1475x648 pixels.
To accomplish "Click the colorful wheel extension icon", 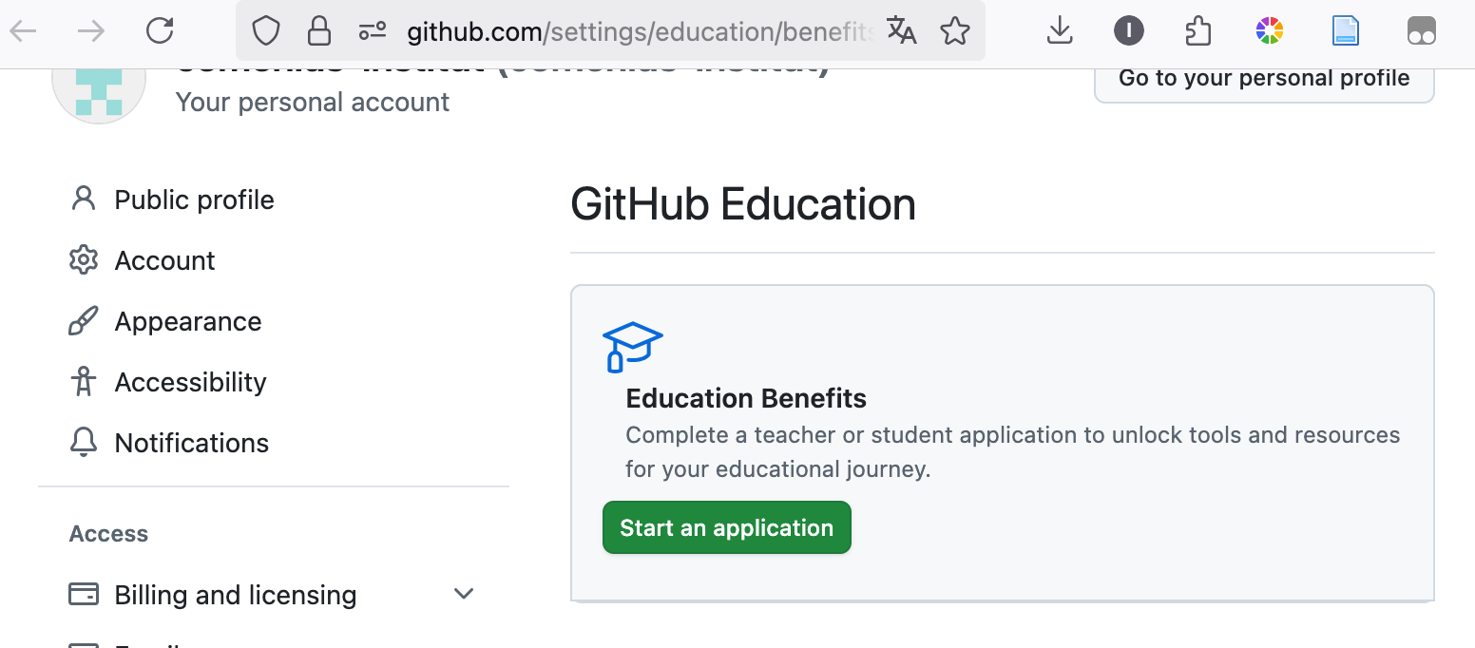I will pyautogui.click(x=1269, y=31).
